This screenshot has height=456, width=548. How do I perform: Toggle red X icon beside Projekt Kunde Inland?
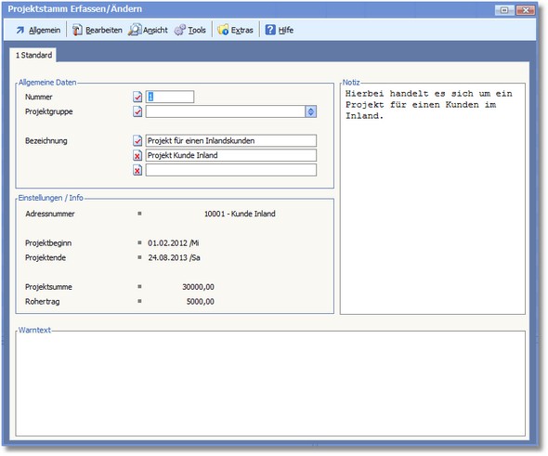pos(137,155)
